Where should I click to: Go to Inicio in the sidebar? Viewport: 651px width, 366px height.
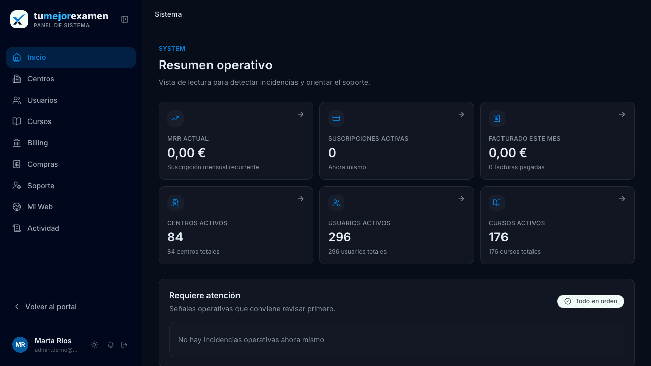point(71,57)
